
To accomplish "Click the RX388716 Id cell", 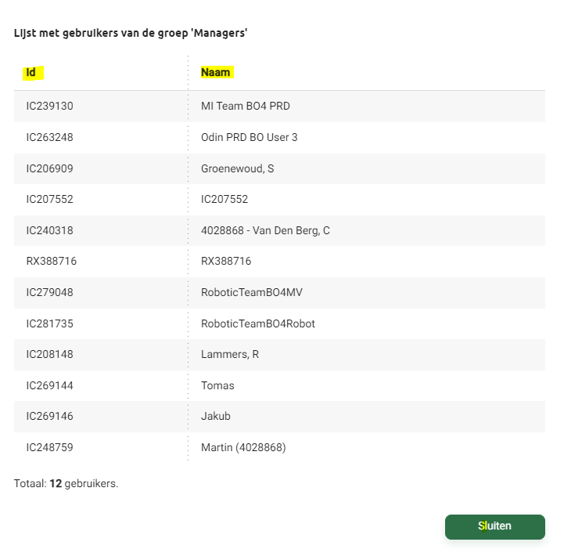I will [52, 261].
